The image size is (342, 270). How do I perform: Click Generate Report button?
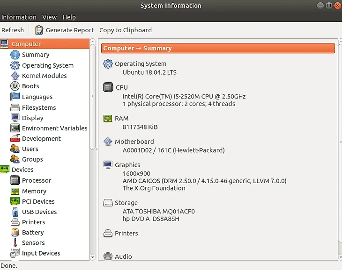tap(65, 30)
